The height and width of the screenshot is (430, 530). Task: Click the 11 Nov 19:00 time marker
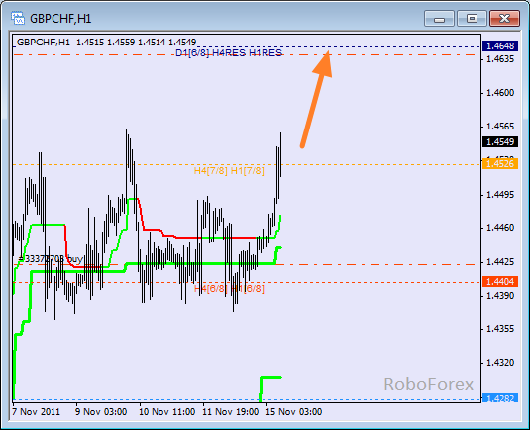[231, 412]
